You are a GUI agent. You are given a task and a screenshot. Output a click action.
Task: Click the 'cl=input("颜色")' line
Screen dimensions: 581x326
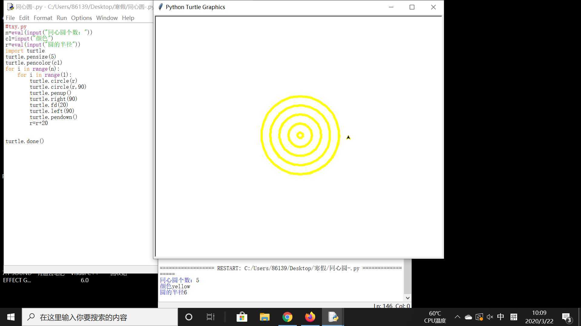point(29,39)
